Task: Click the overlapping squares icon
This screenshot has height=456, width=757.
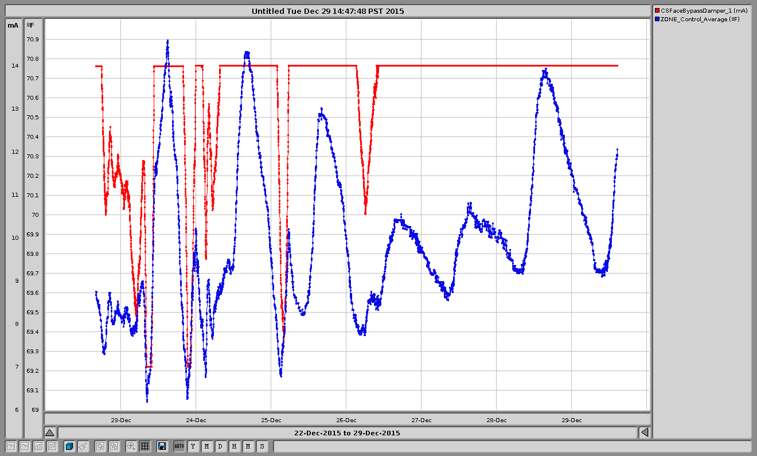Action: [x=100, y=446]
